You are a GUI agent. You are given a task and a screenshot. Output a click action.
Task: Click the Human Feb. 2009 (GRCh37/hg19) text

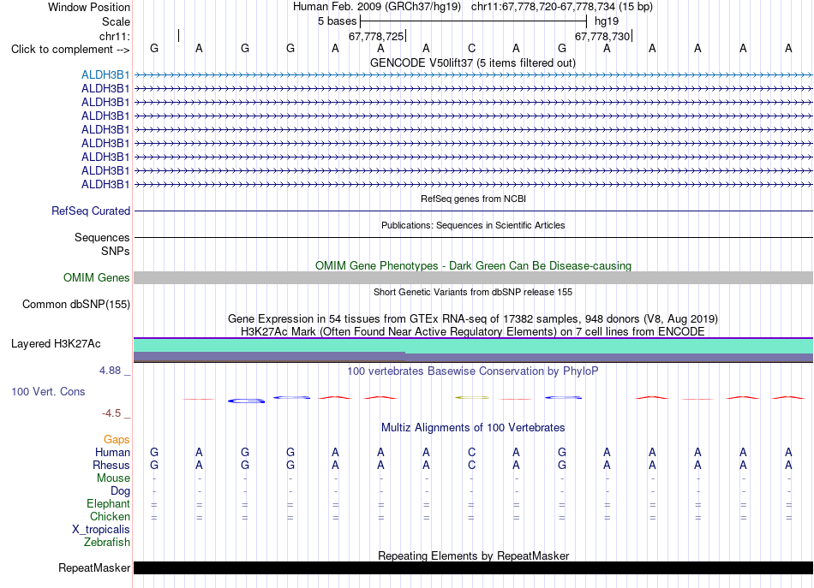coord(377,7)
